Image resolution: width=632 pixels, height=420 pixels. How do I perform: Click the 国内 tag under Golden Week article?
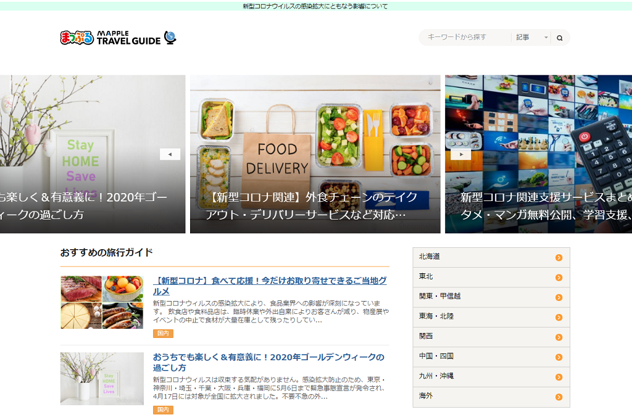[x=163, y=410]
